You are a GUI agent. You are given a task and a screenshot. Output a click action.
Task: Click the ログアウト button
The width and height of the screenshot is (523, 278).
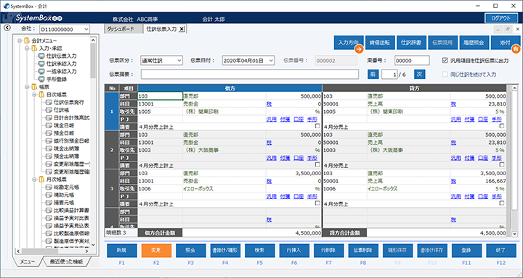point(501,18)
